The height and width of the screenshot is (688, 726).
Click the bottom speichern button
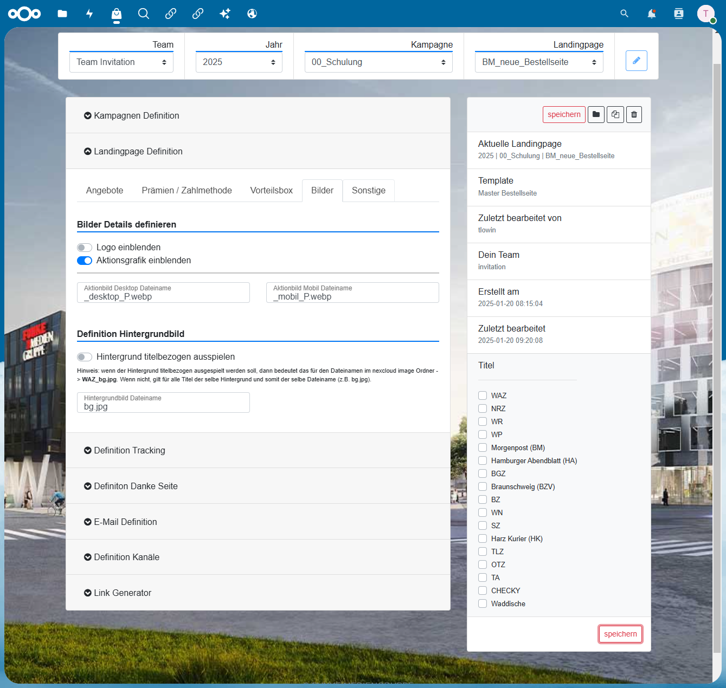coord(620,634)
